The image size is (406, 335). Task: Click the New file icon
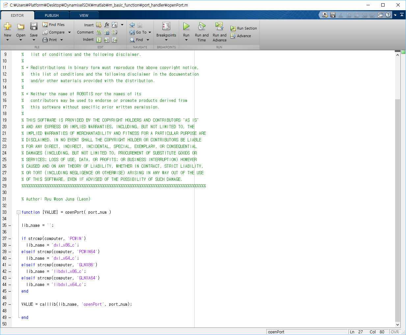(x=8, y=26)
